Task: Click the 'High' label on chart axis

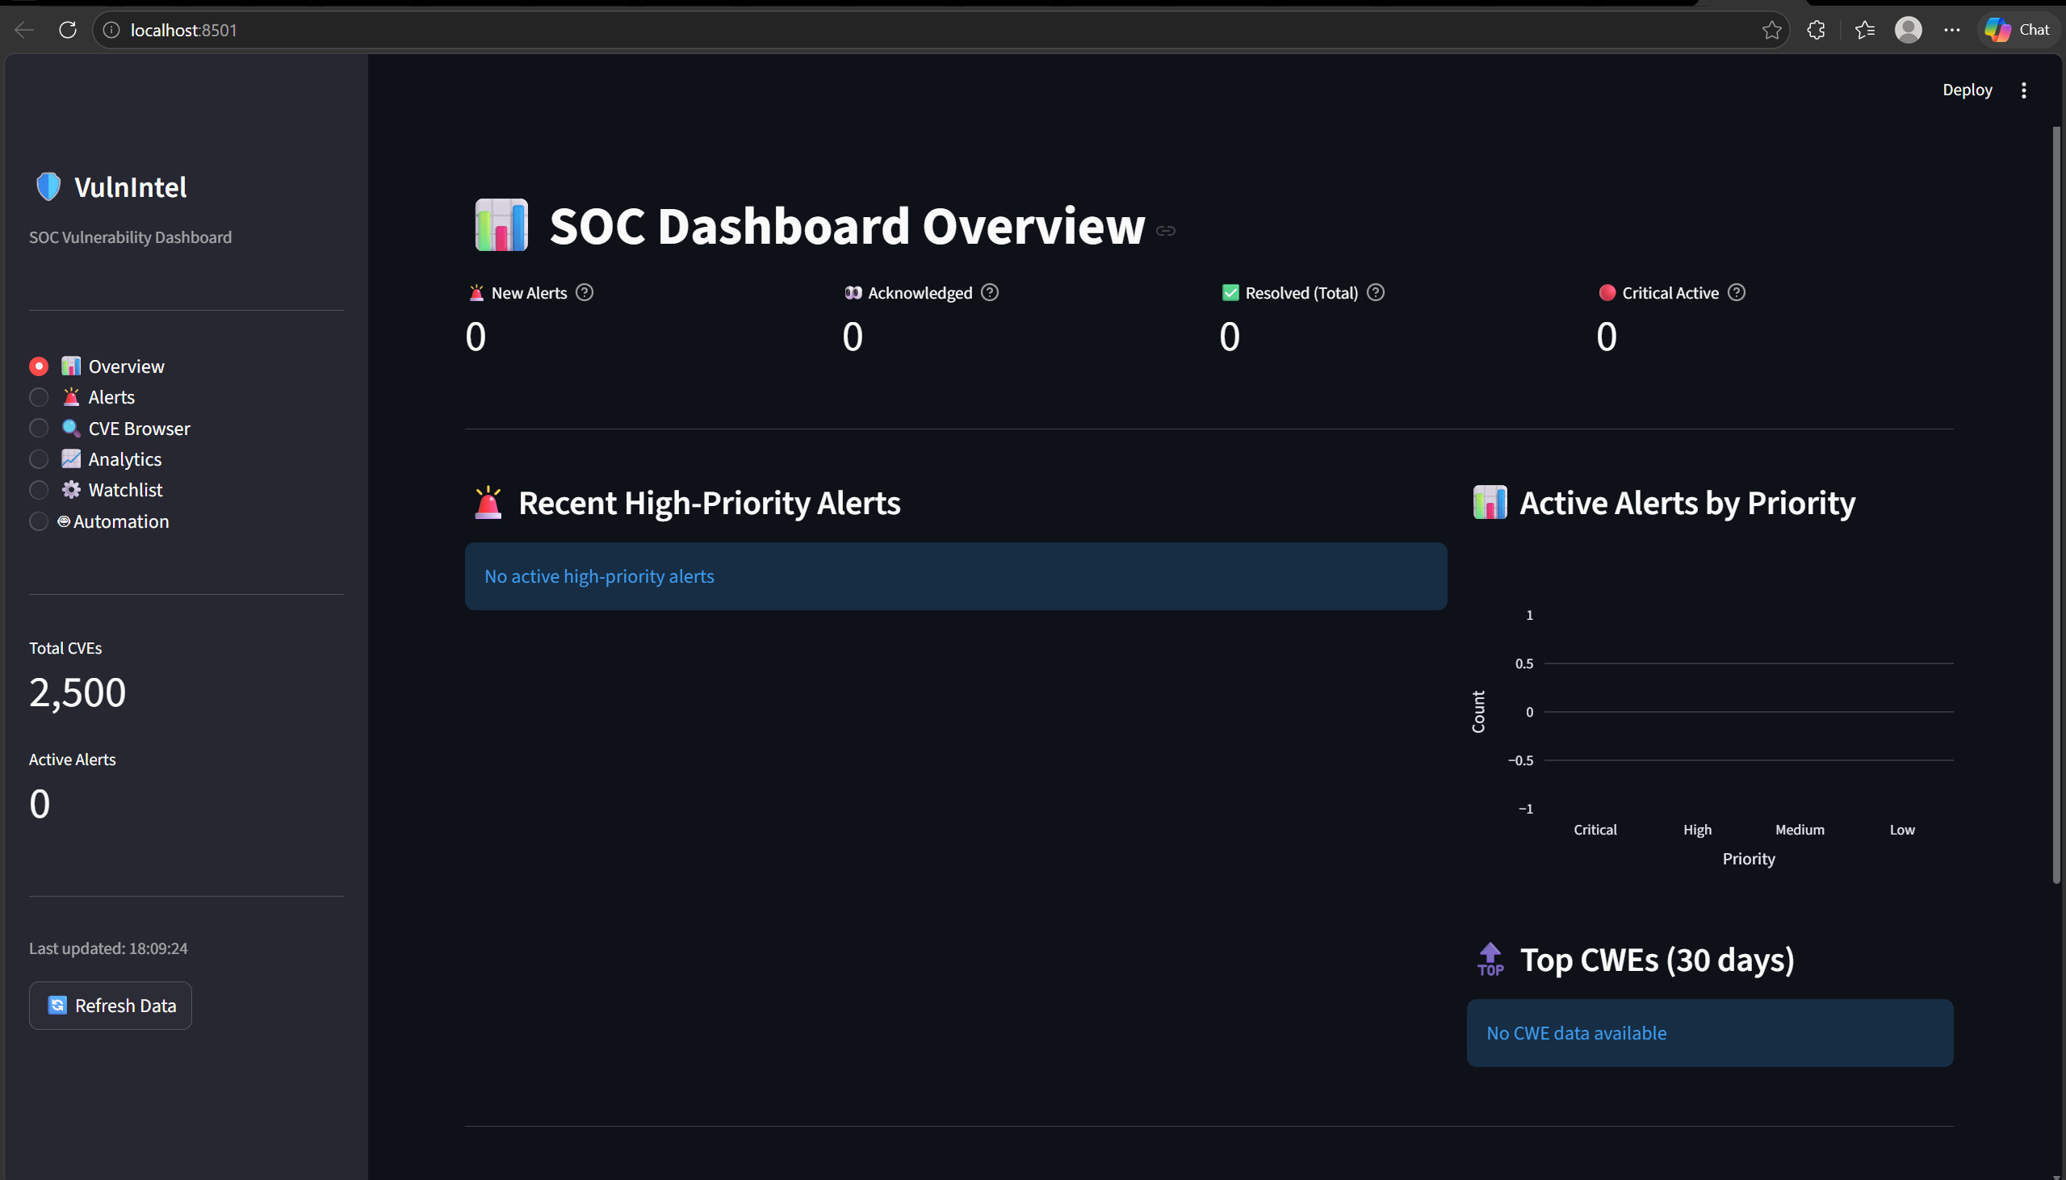Action: tap(1697, 830)
